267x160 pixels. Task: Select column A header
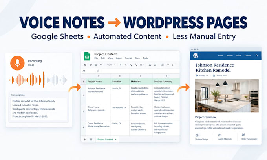(x=98, y=76)
